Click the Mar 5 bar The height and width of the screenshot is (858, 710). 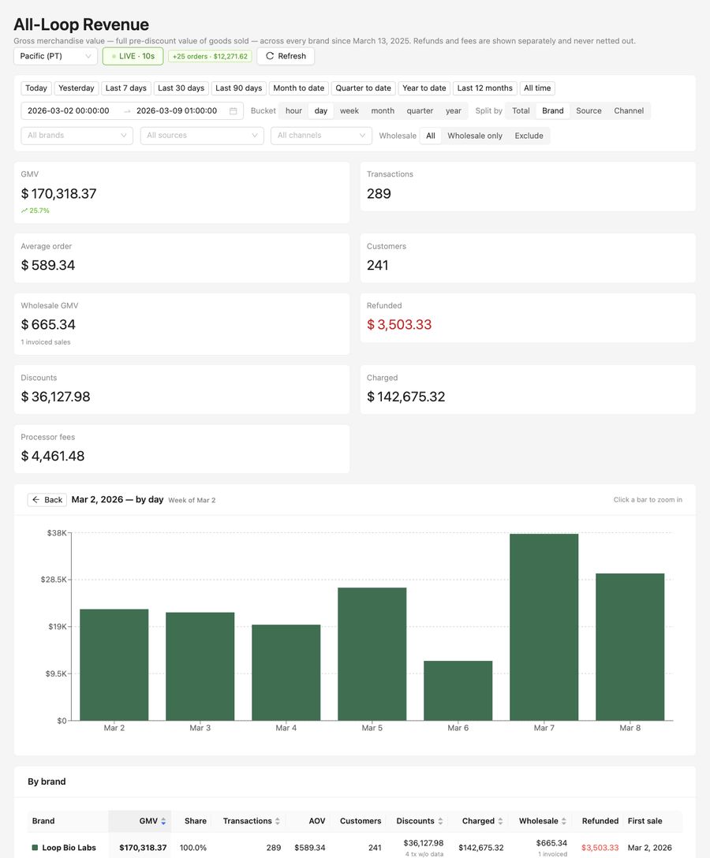(x=372, y=654)
